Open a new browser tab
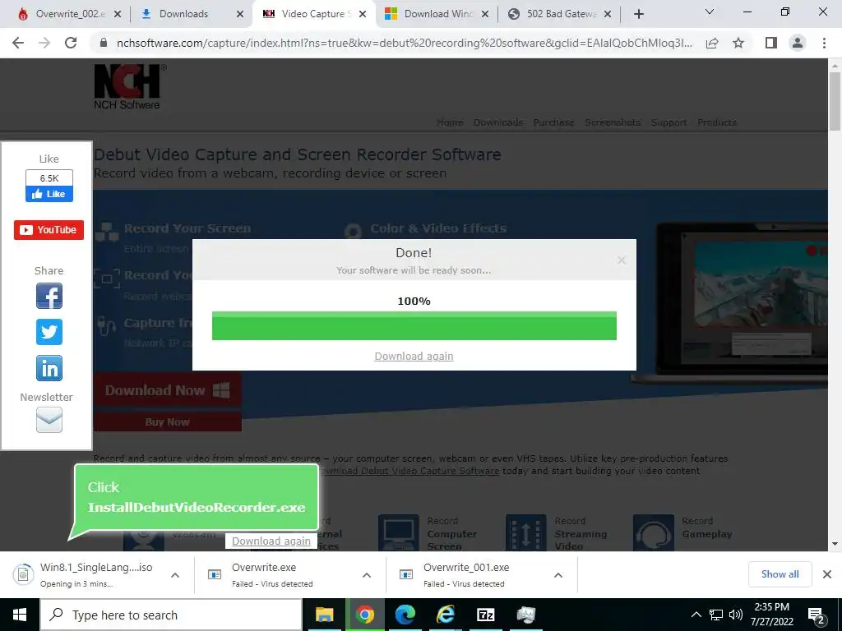The image size is (842, 631). [638, 14]
